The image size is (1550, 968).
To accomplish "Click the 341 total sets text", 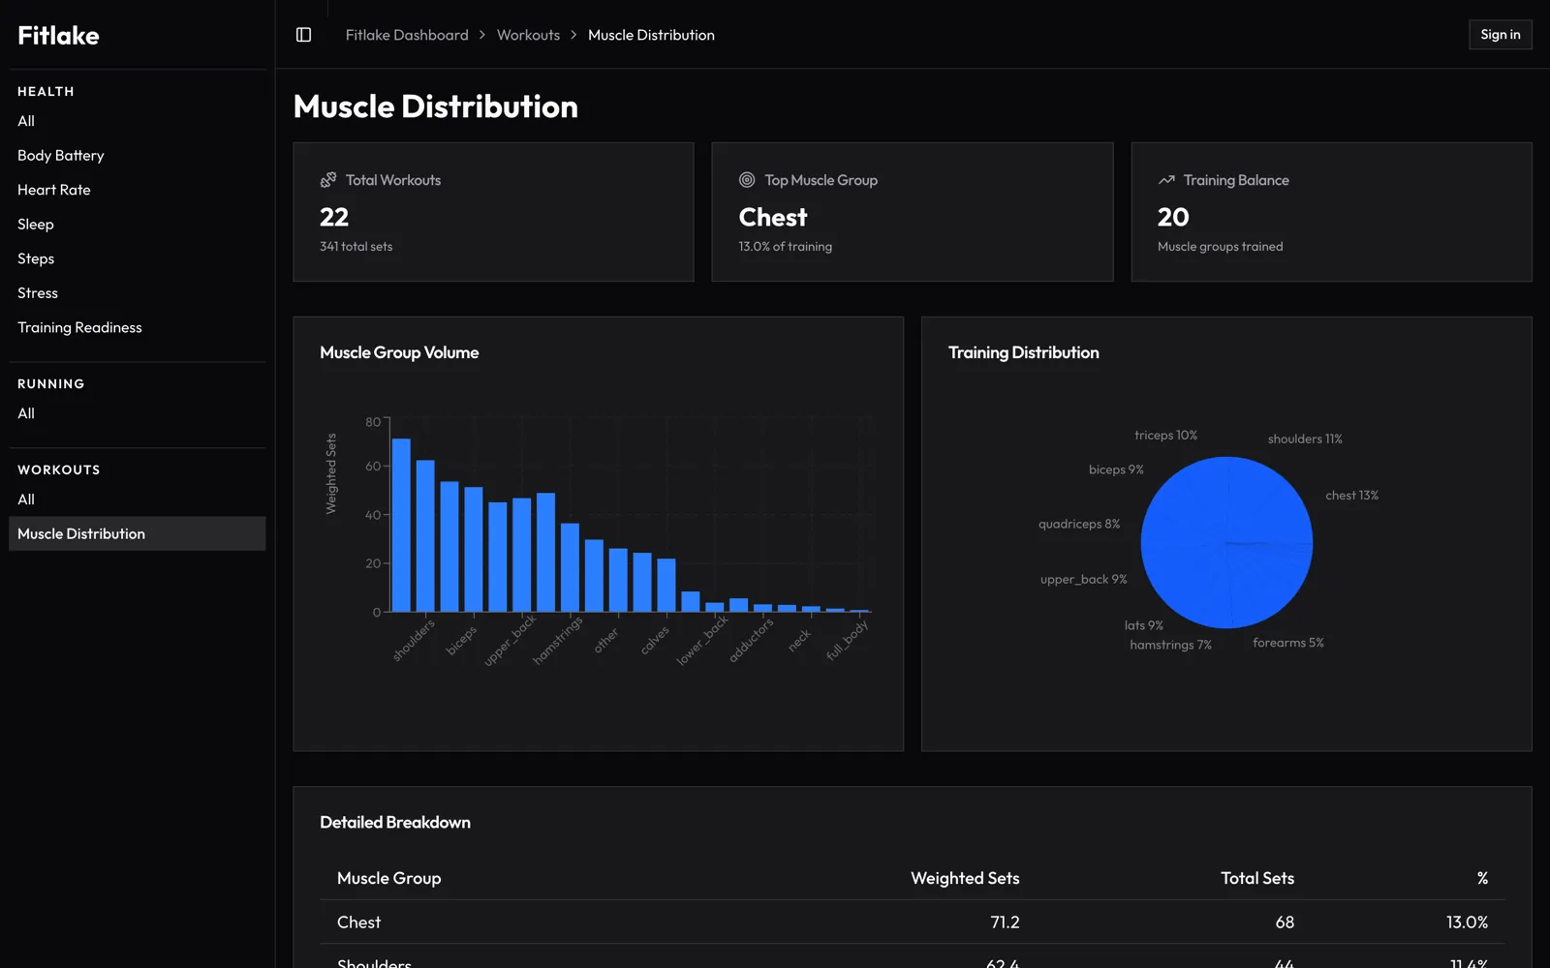I will tap(356, 247).
